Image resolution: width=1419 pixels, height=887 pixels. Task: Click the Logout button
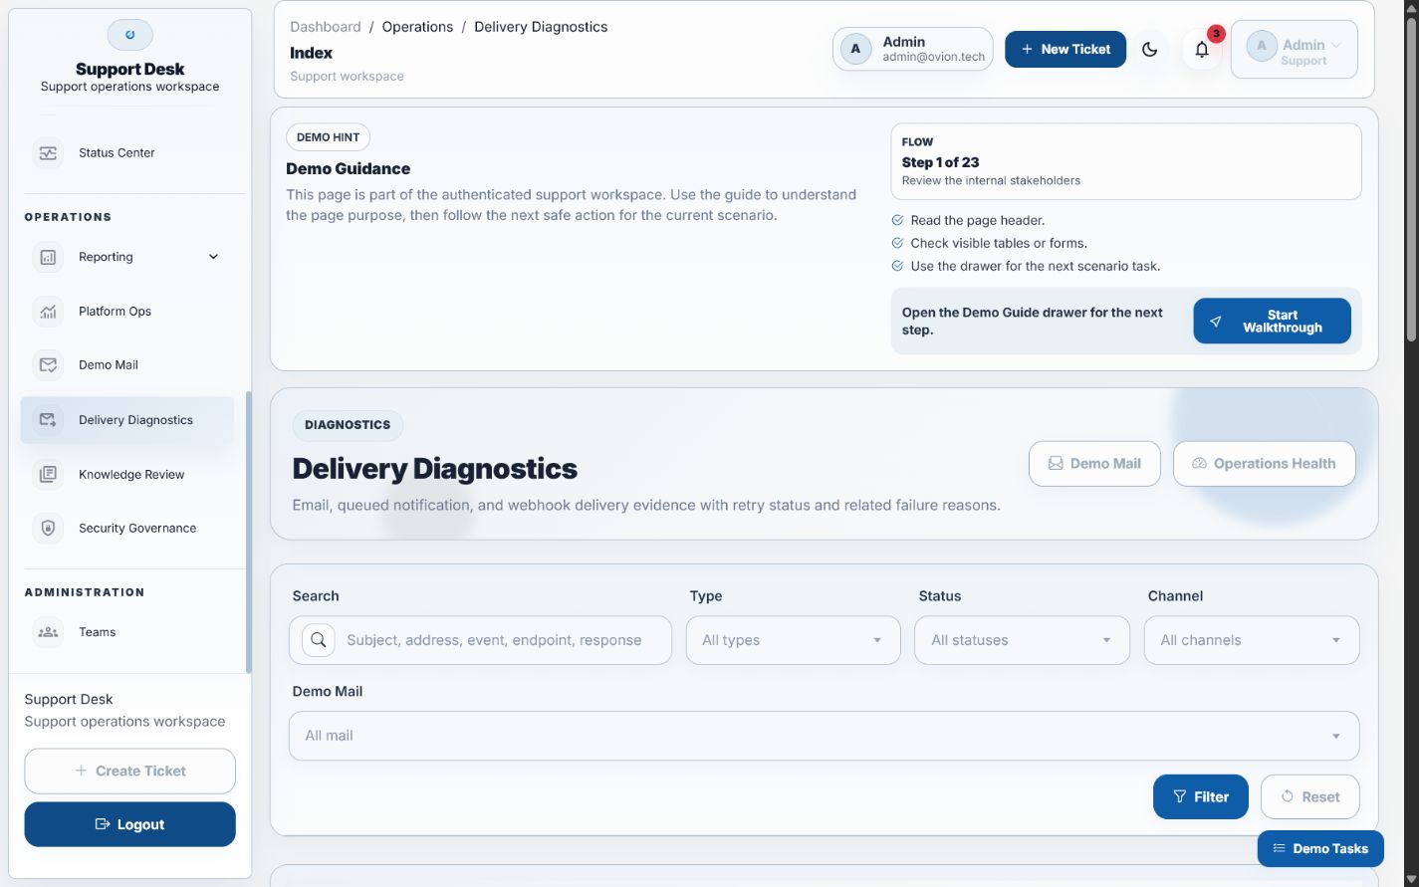(x=129, y=824)
